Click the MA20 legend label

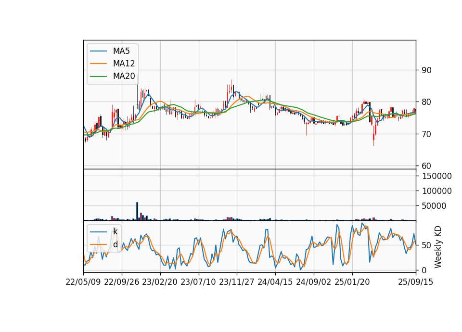(x=124, y=76)
